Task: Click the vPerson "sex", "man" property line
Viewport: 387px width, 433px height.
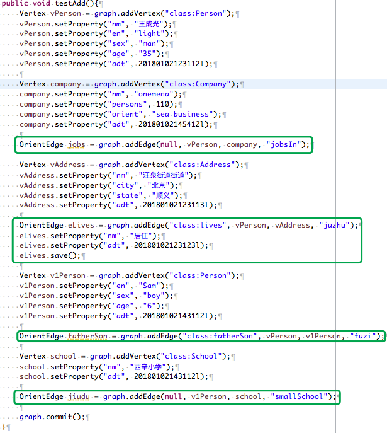Action: [x=94, y=43]
